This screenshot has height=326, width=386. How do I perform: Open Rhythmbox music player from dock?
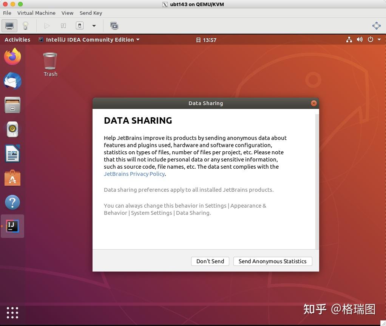coord(12,129)
